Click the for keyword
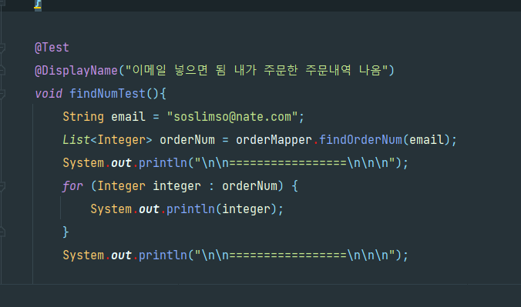 pos(72,186)
